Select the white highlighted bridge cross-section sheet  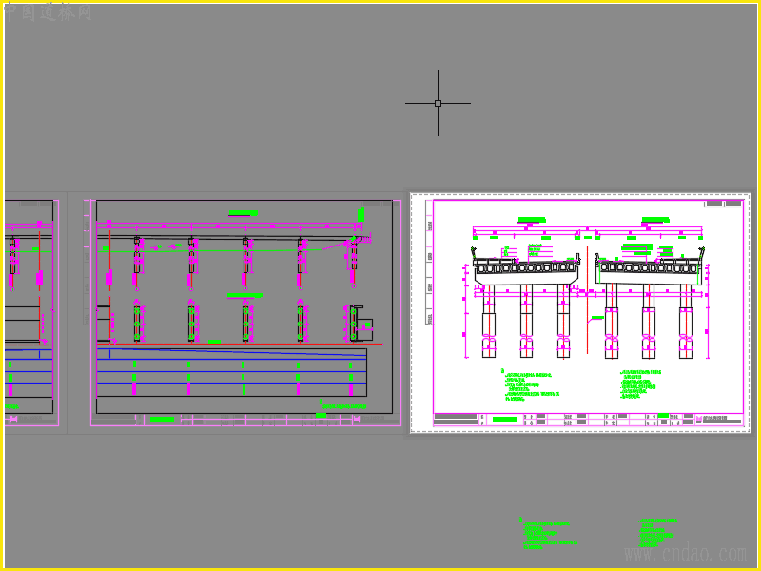coord(580,313)
